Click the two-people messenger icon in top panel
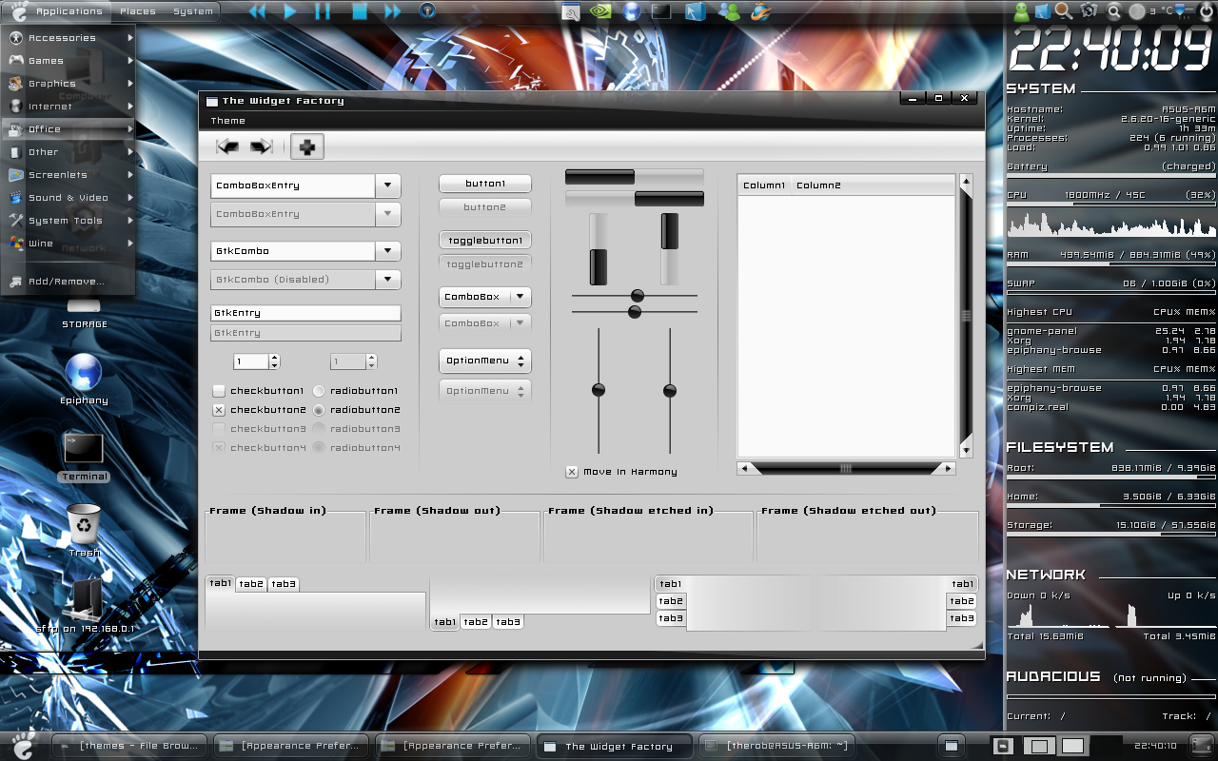Image resolution: width=1218 pixels, height=761 pixels. [x=729, y=11]
